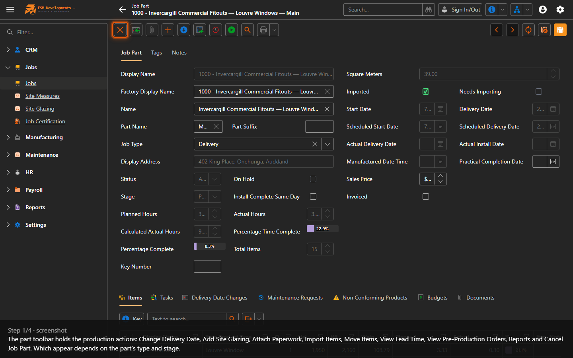
Task: Open the settings gear in the header
Action: (x=560, y=10)
